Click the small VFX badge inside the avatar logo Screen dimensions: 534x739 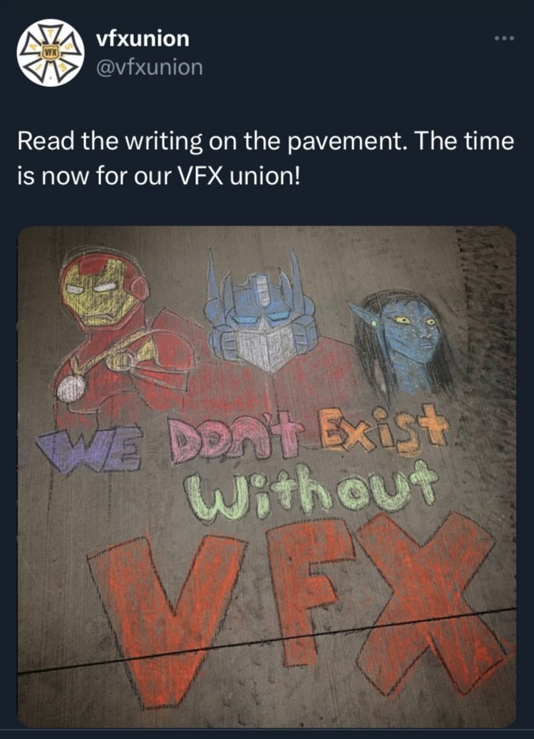[49, 51]
